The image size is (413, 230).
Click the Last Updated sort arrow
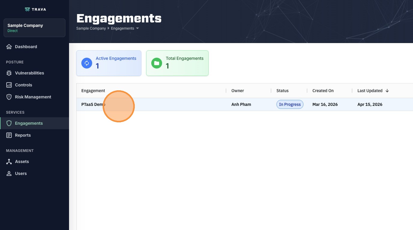[x=387, y=91]
